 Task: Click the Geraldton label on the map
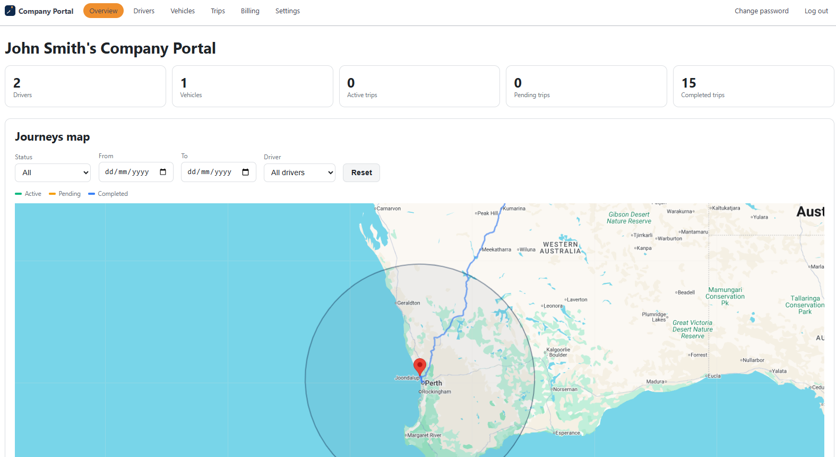(x=409, y=303)
